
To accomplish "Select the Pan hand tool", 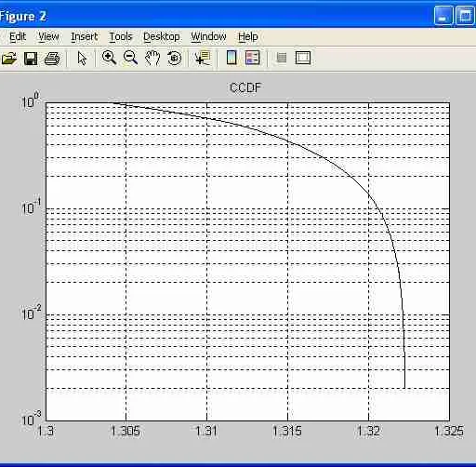I will click(x=152, y=58).
